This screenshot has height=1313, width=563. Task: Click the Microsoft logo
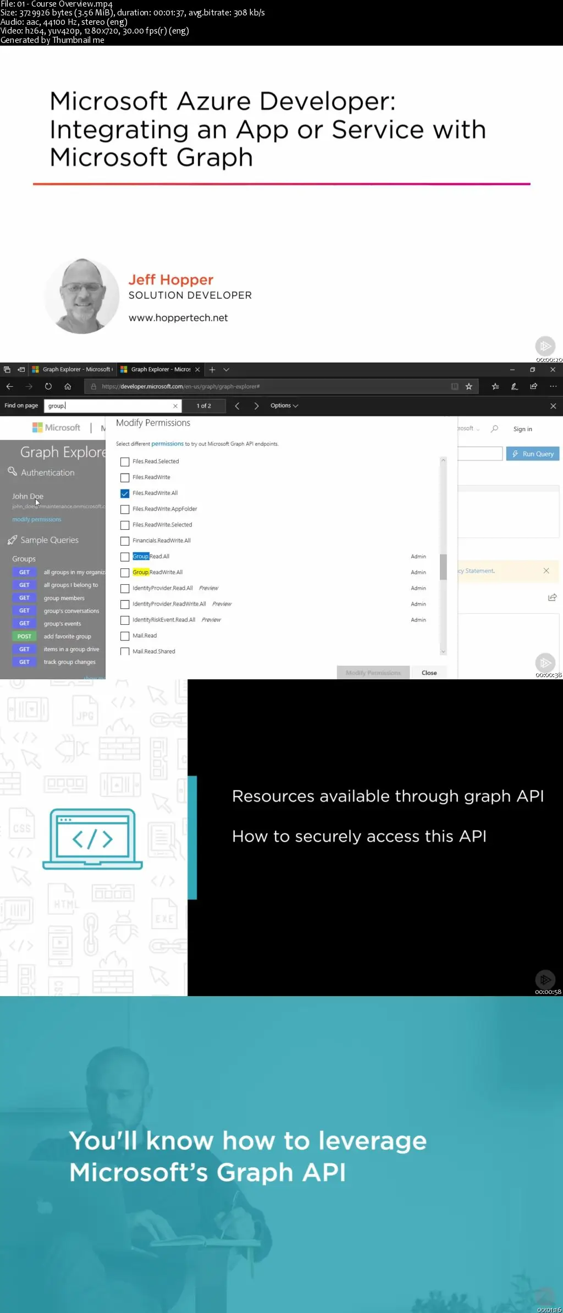57,427
